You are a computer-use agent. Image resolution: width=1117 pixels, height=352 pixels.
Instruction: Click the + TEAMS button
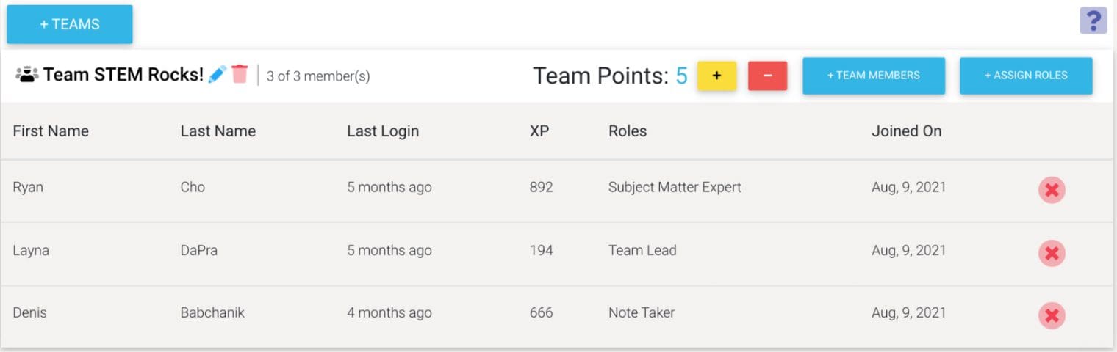pyautogui.click(x=70, y=24)
